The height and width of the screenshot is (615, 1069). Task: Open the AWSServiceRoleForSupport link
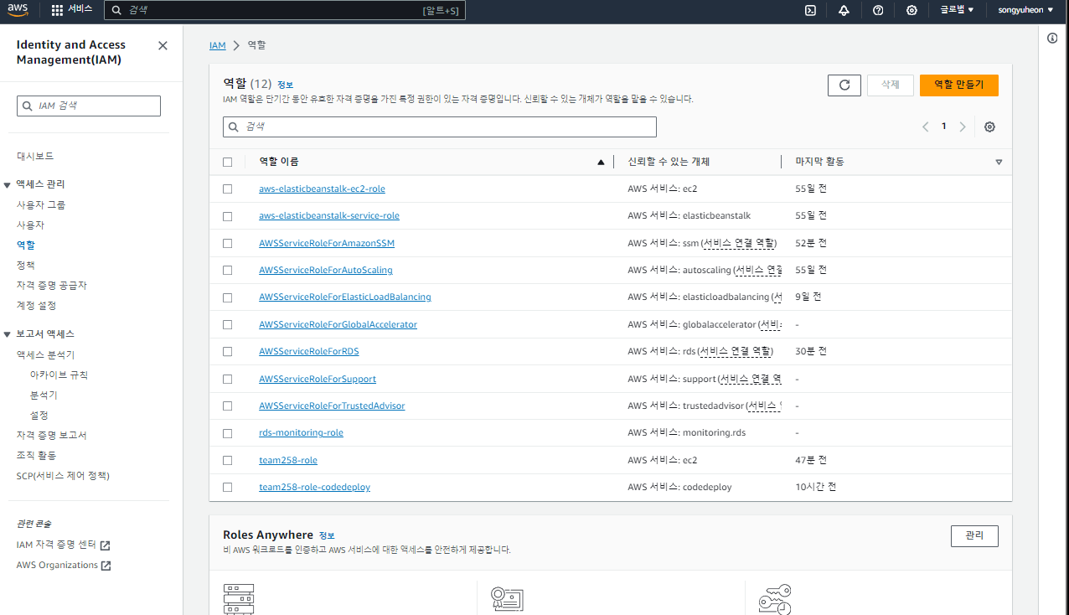[318, 379]
